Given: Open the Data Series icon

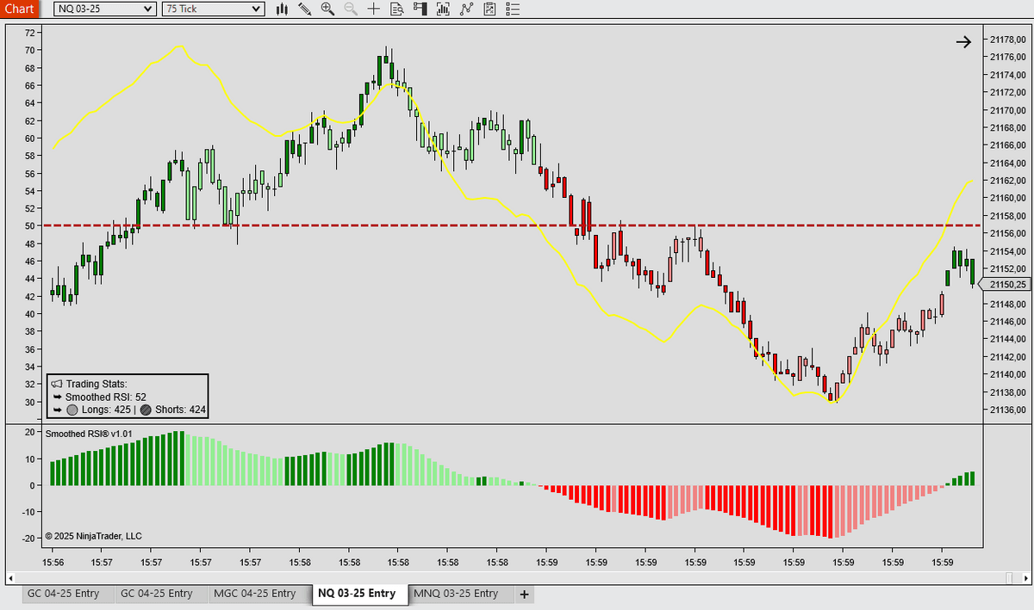Looking at the screenshot, I should click(x=444, y=9).
